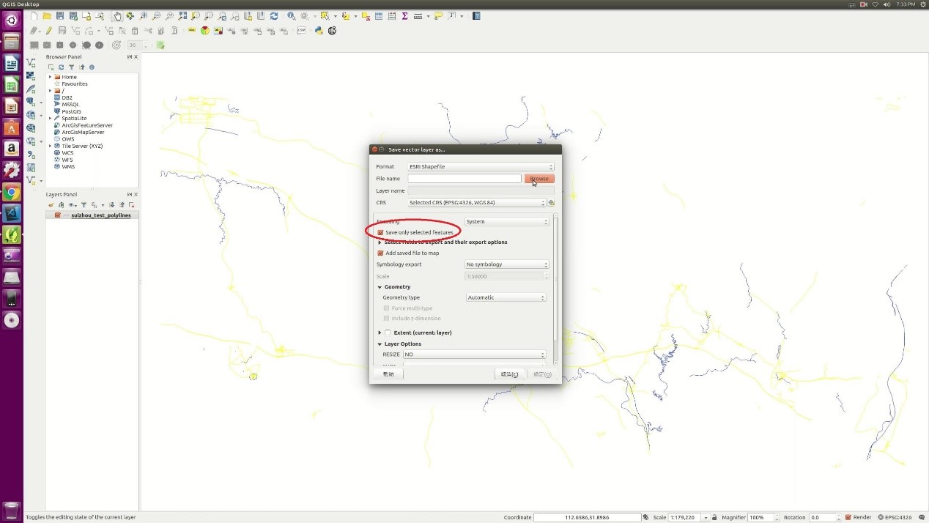Screen dimensions: 929x523
Task: Uncheck Save only selected features
Action: coord(380,232)
